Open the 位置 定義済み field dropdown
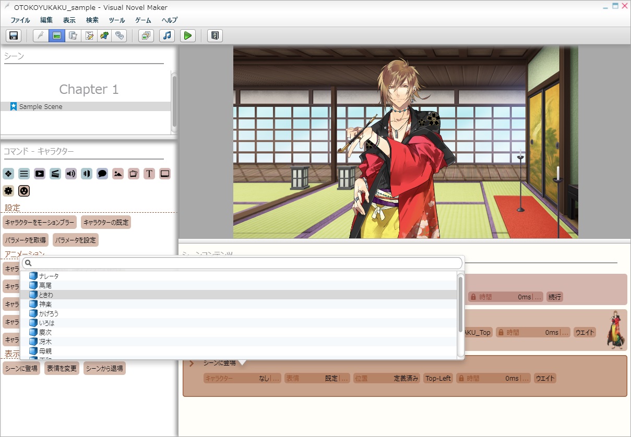631x437 pixels. click(x=386, y=379)
